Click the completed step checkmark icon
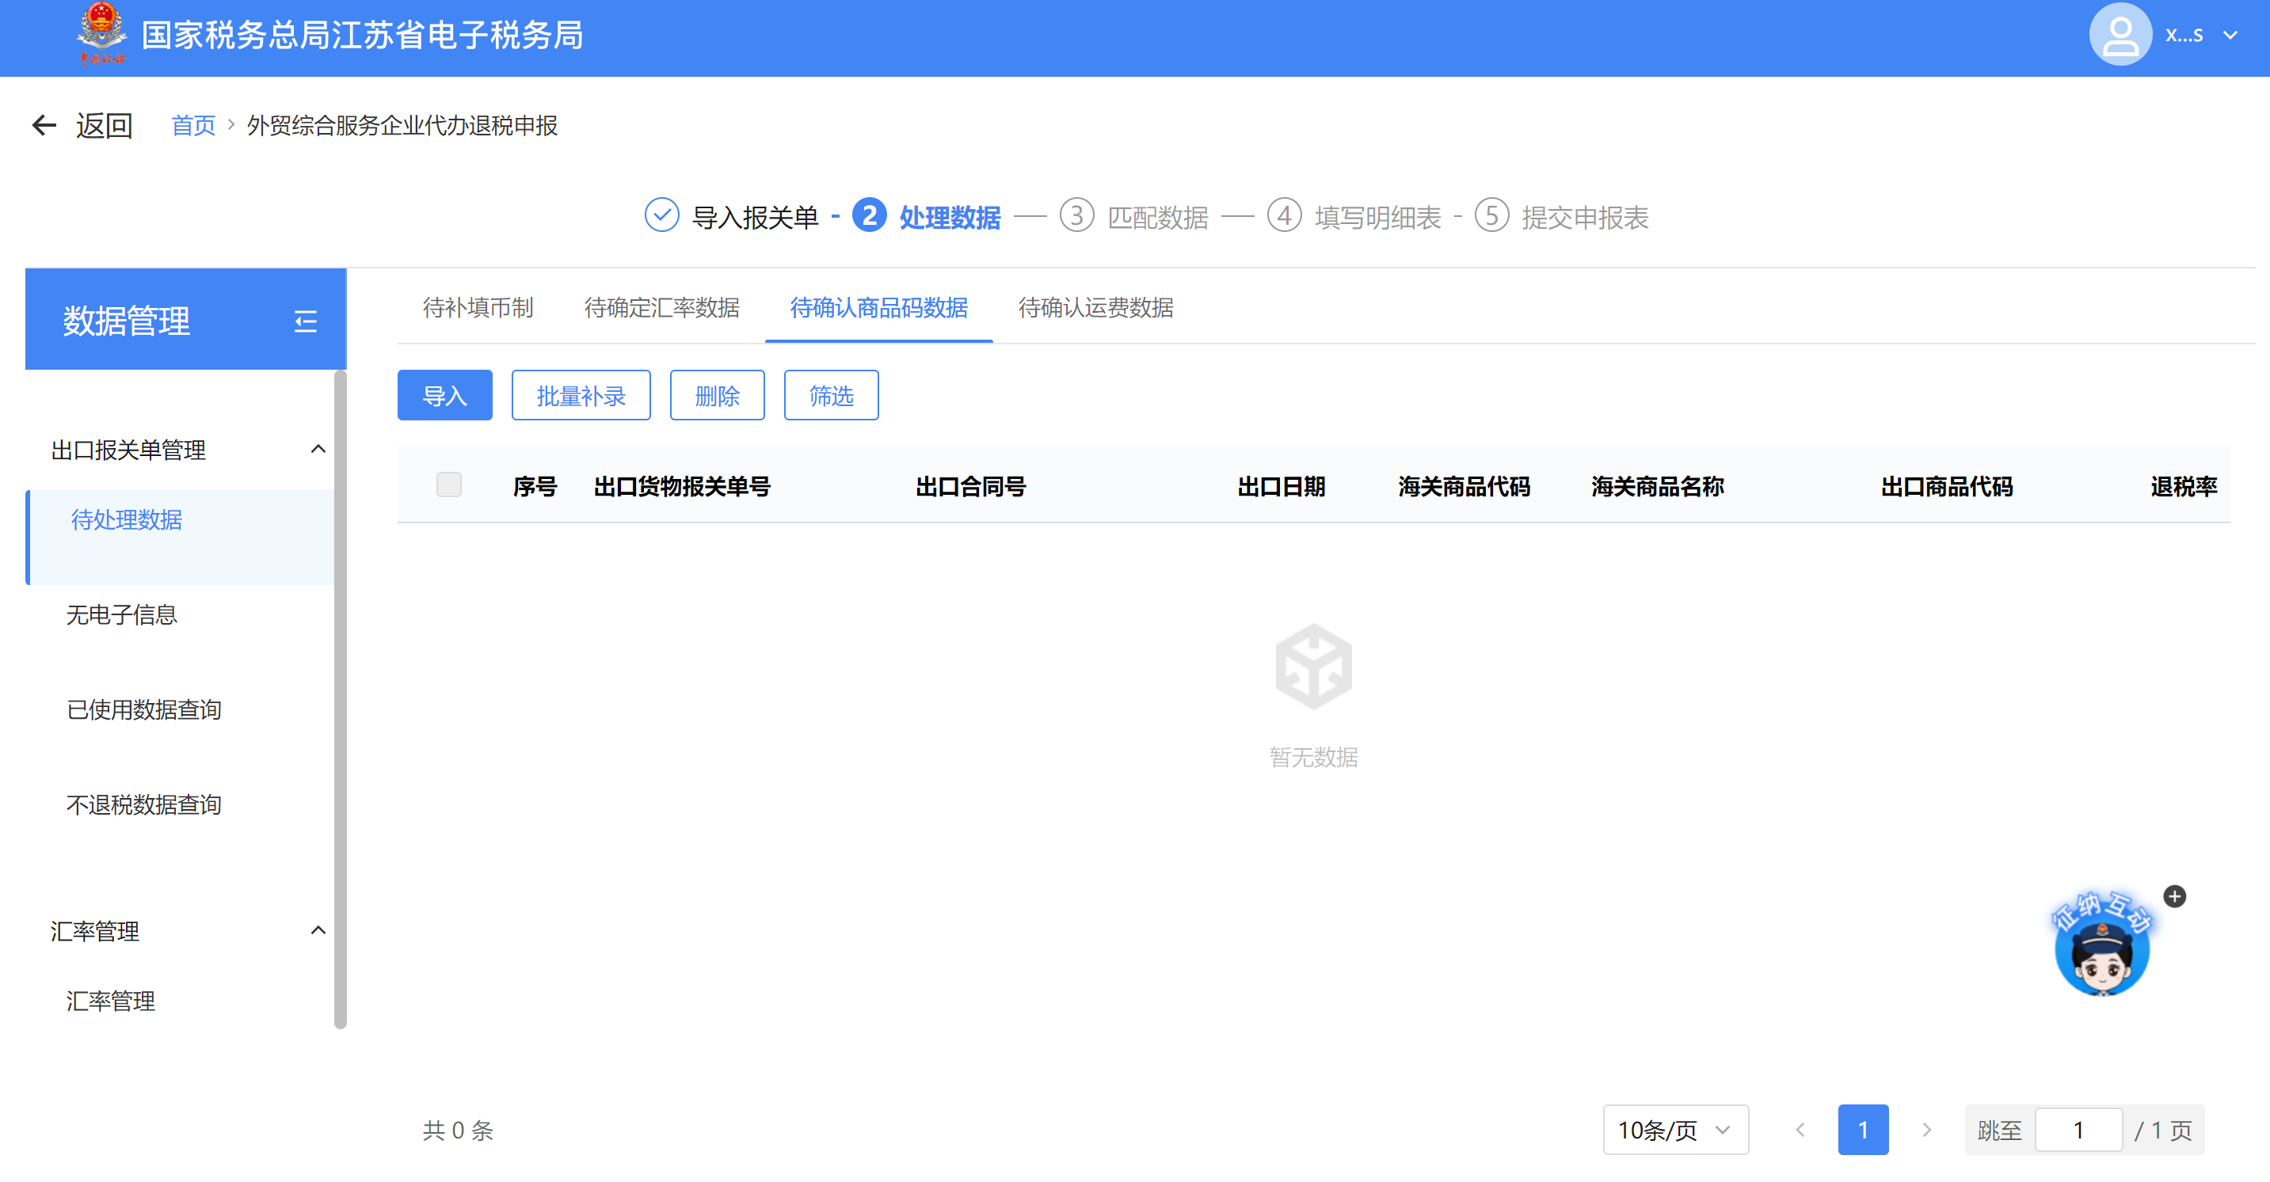Viewport: 2270px width, 1182px height. (x=662, y=216)
